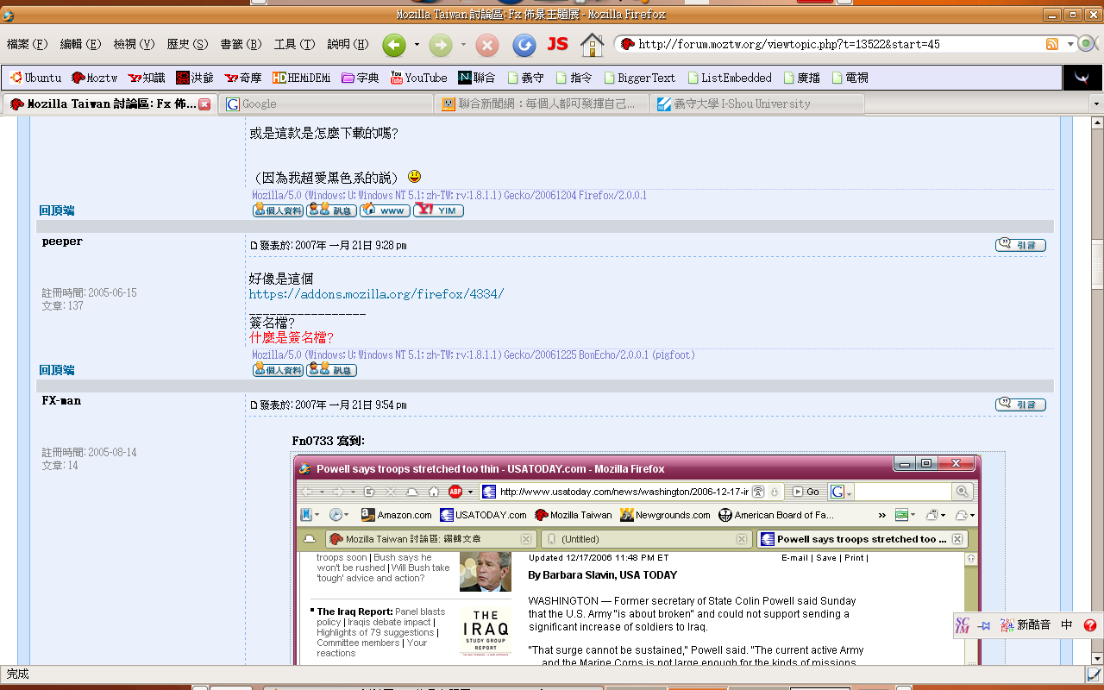Click the quote button on peeper's post
Screen dimensions: 1104x690
[x=1020, y=245]
